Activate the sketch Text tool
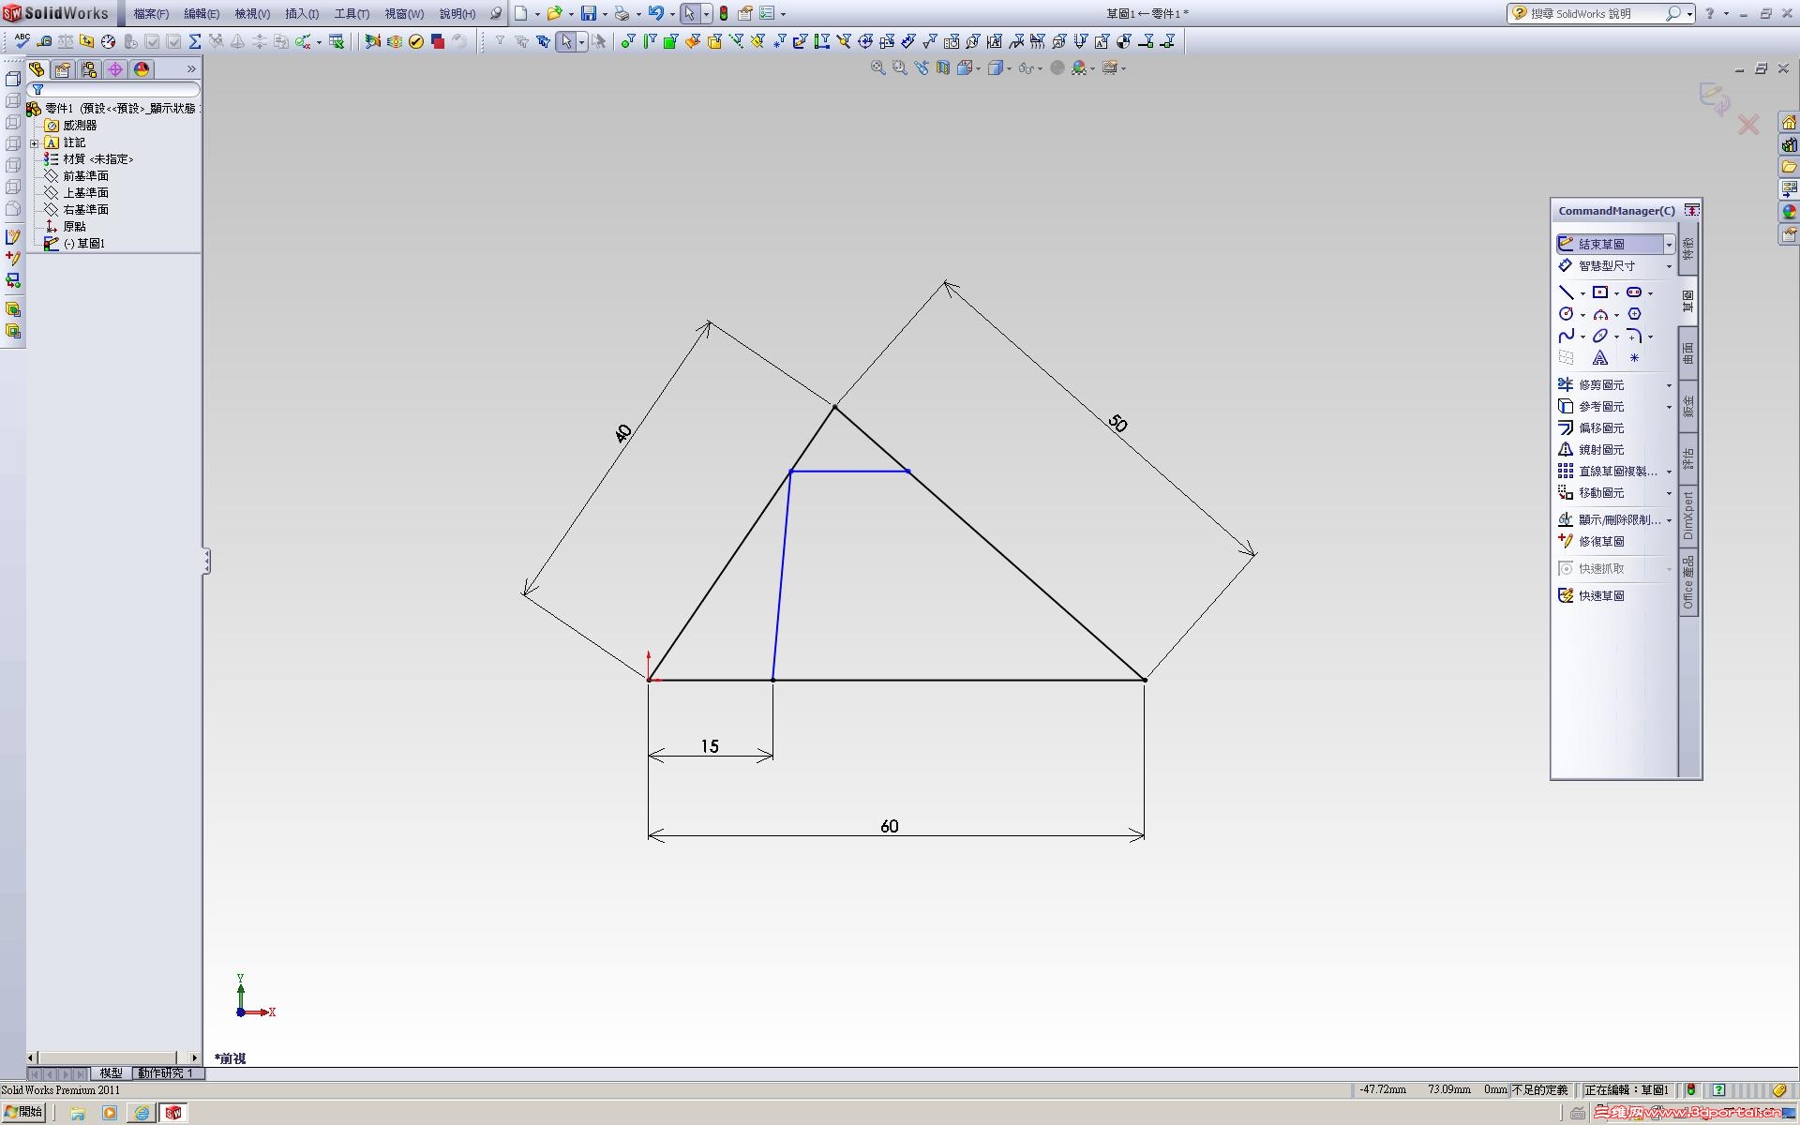The image size is (1800, 1125). click(x=1600, y=358)
